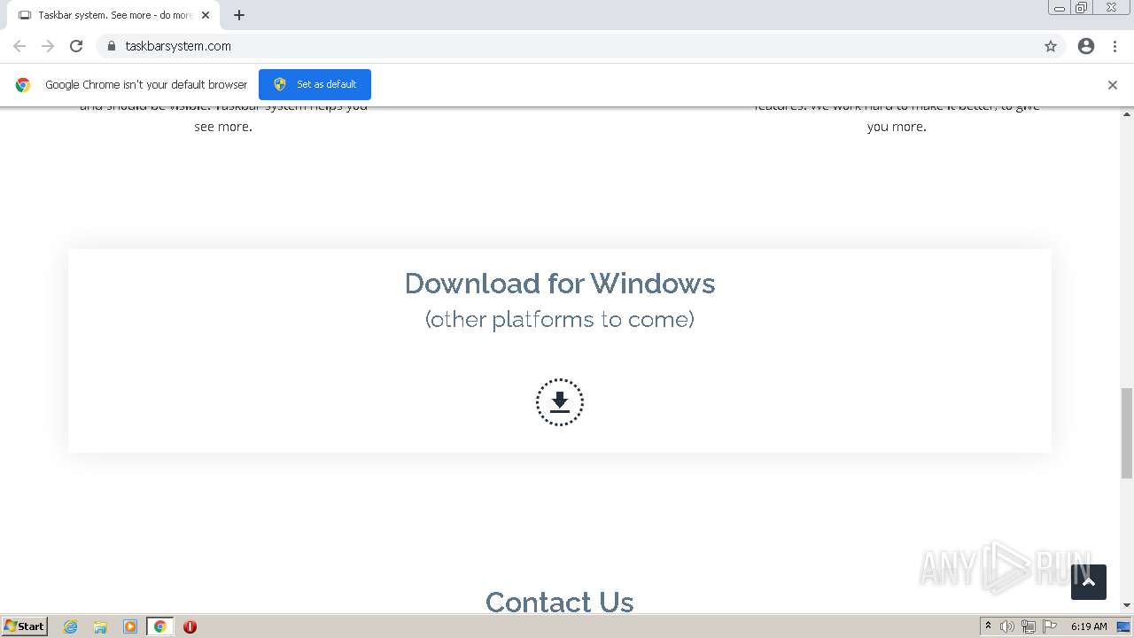Reload the page with the refresh icon
This screenshot has height=638, width=1134.
[x=76, y=46]
